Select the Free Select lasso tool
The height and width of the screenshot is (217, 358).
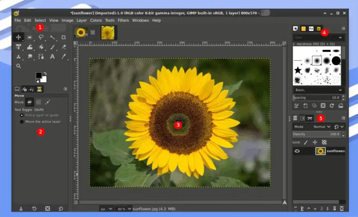click(x=41, y=37)
